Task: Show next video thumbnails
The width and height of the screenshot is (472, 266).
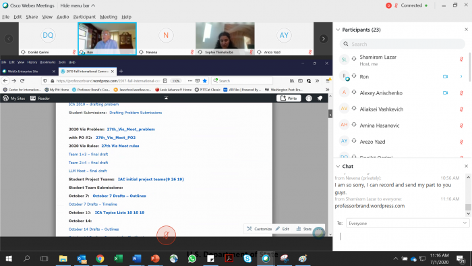Action: 323,38
